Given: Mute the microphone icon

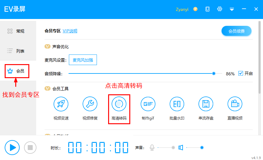Looking at the screenshot, I should point(152,148).
